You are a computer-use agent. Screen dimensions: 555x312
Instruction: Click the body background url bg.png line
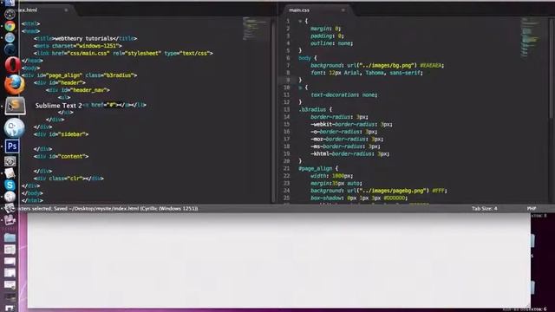[377, 66]
